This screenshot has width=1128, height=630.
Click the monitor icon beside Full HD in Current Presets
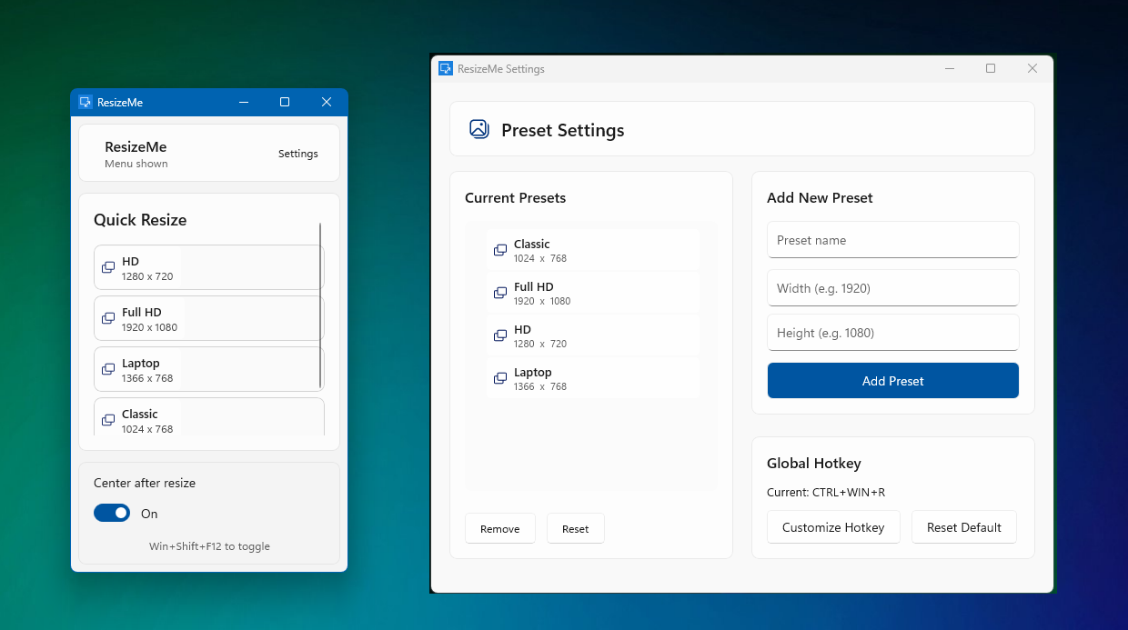[499, 293]
